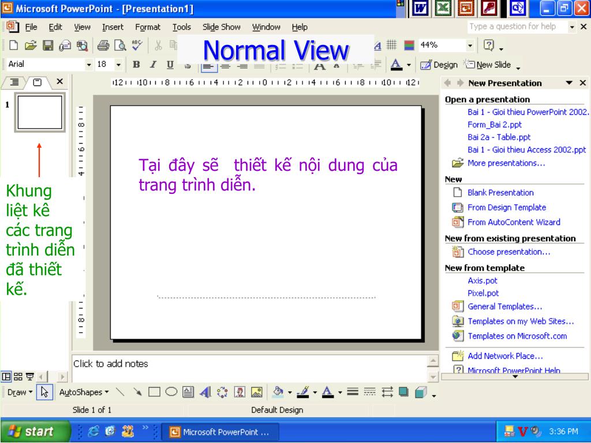Open the AutoShapes dropdown
Viewport: 591px width, 443px height.
tap(84, 392)
